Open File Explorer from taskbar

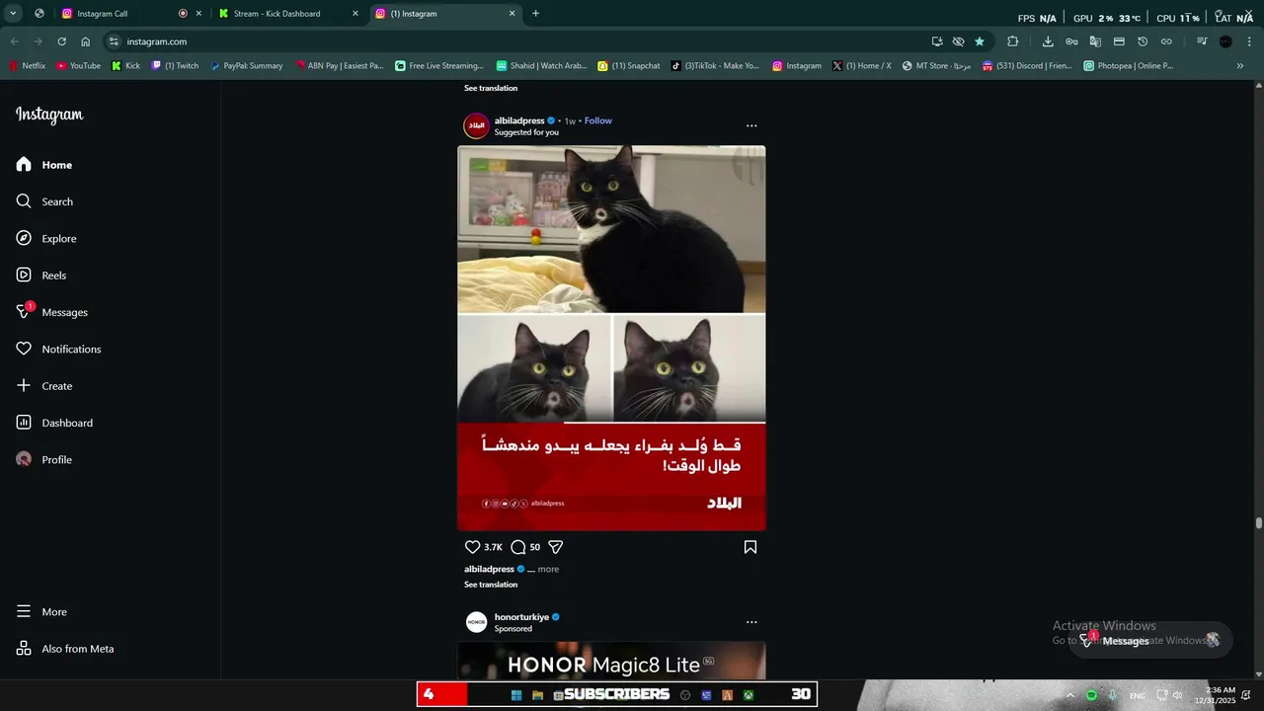[538, 695]
